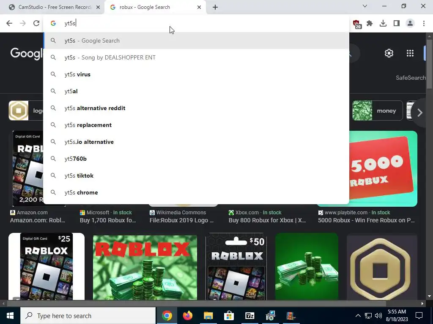Pick the 'yt5s replacement' suggestion

pos(196,125)
